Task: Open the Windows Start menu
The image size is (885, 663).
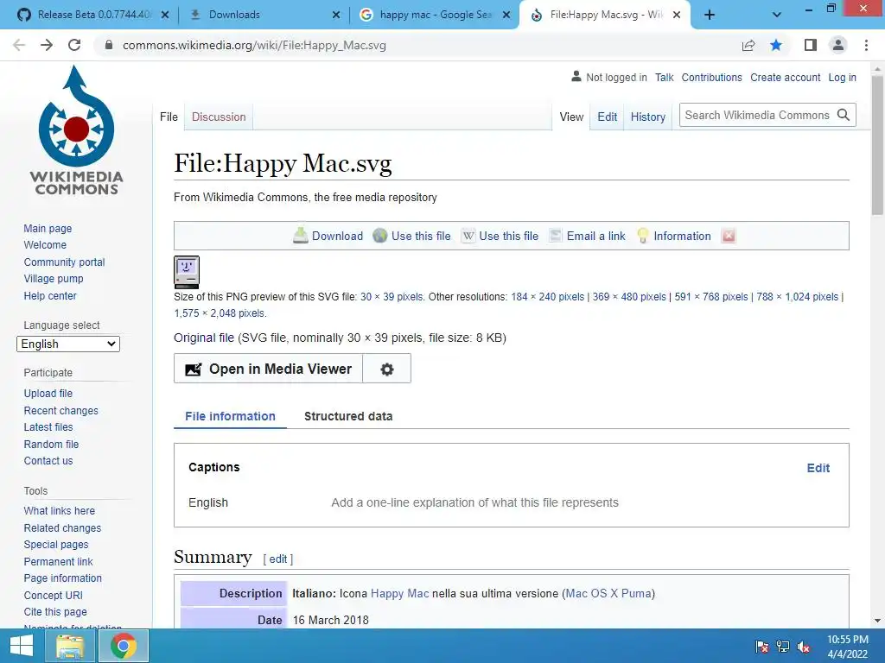Action: coord(22,646)
